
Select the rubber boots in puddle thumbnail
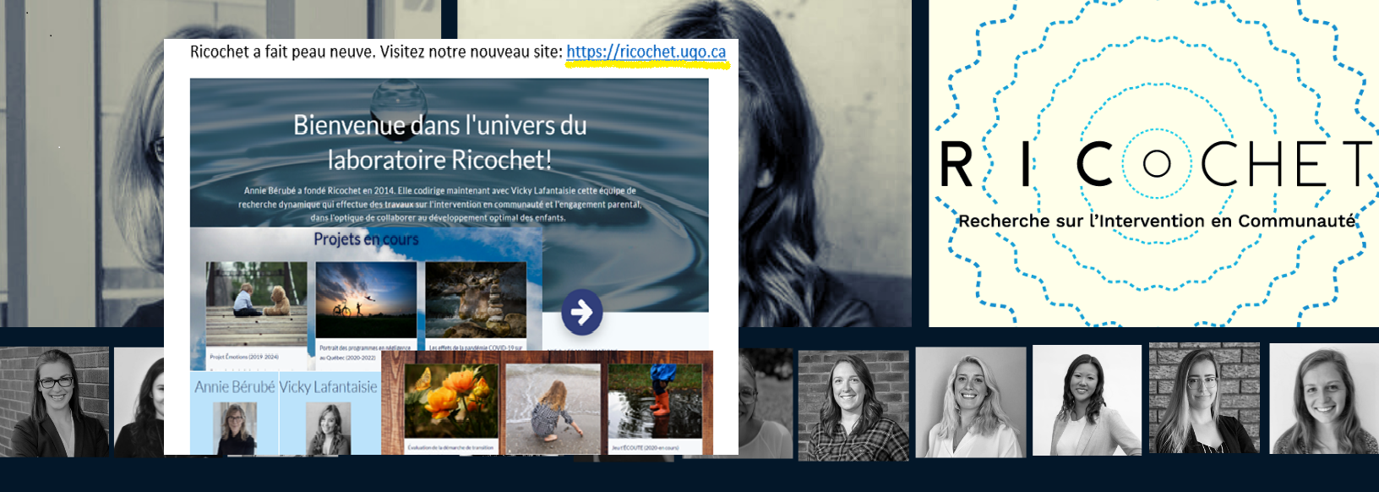(655, 402)
